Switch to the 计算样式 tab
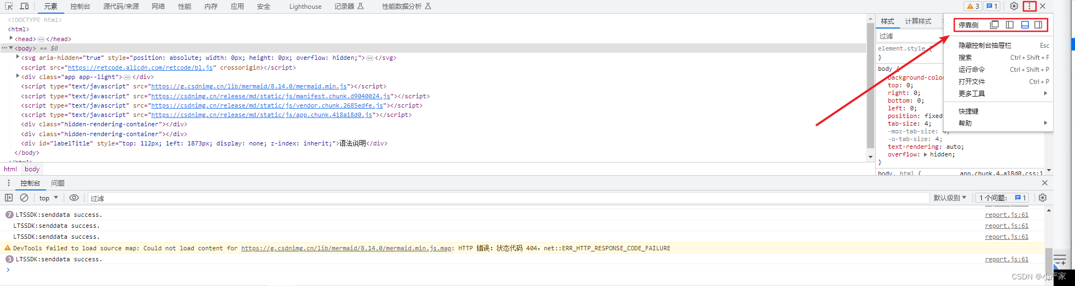The width and height of the screenshot is (1075, 286). coord(918,21)
